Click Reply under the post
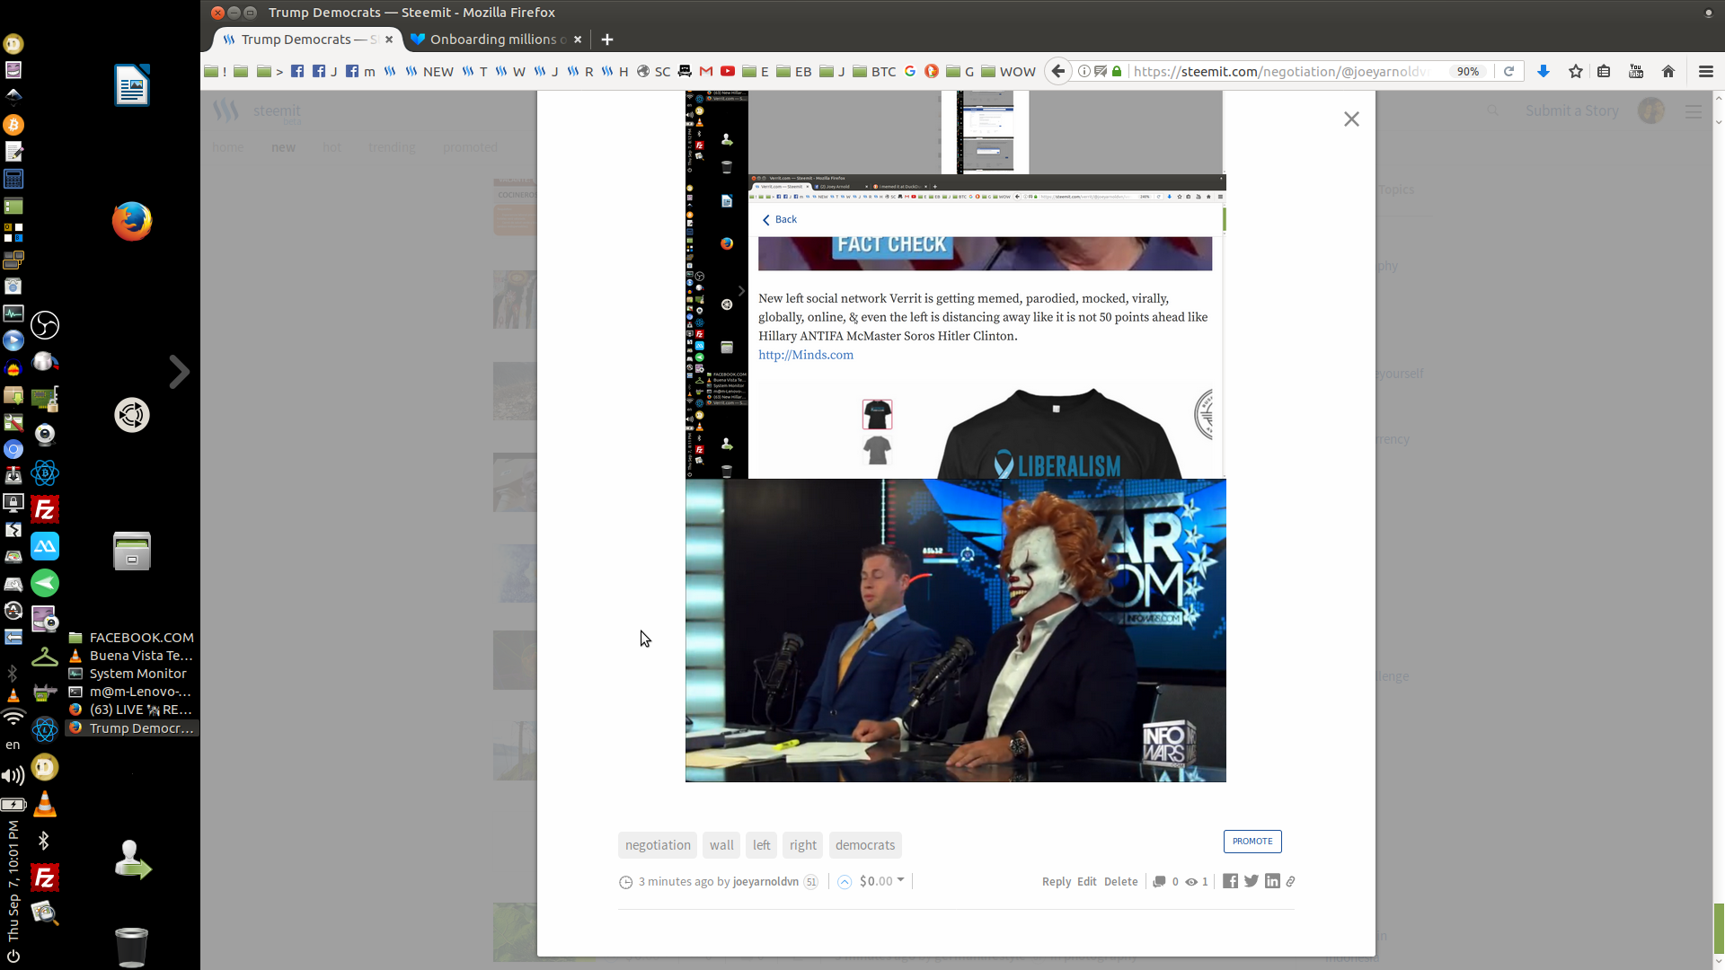Viewport: 1725px width, 970px height. click(x=1057, y=881)
